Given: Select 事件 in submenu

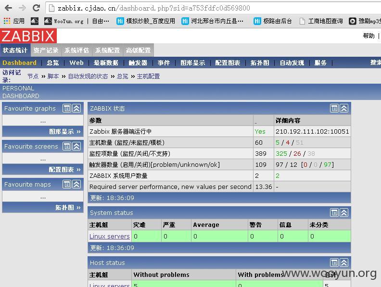Looking at the screenshot, I should (x=164, y=62).
